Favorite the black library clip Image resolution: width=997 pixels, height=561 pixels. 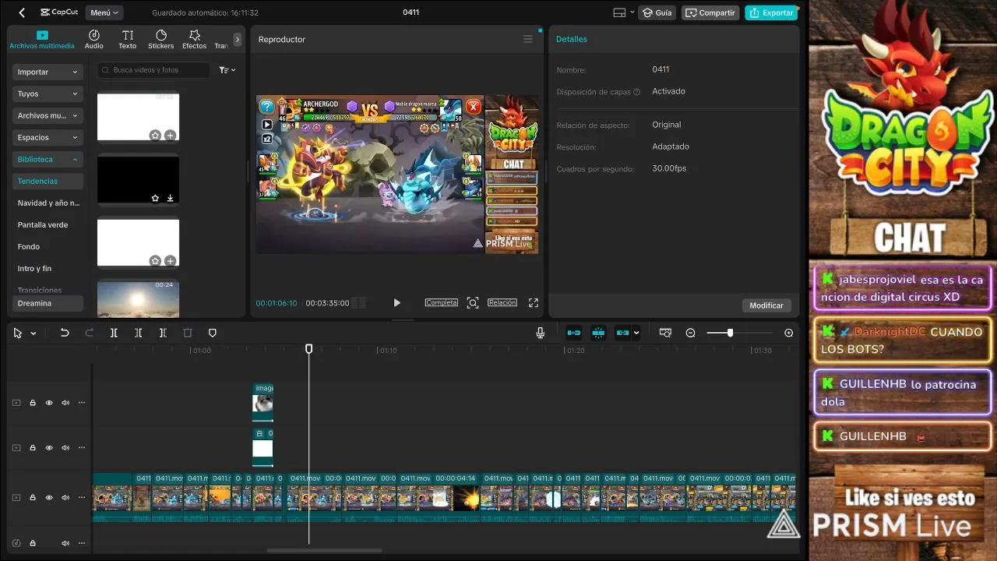pyautogui.click(x=155, y=198)
